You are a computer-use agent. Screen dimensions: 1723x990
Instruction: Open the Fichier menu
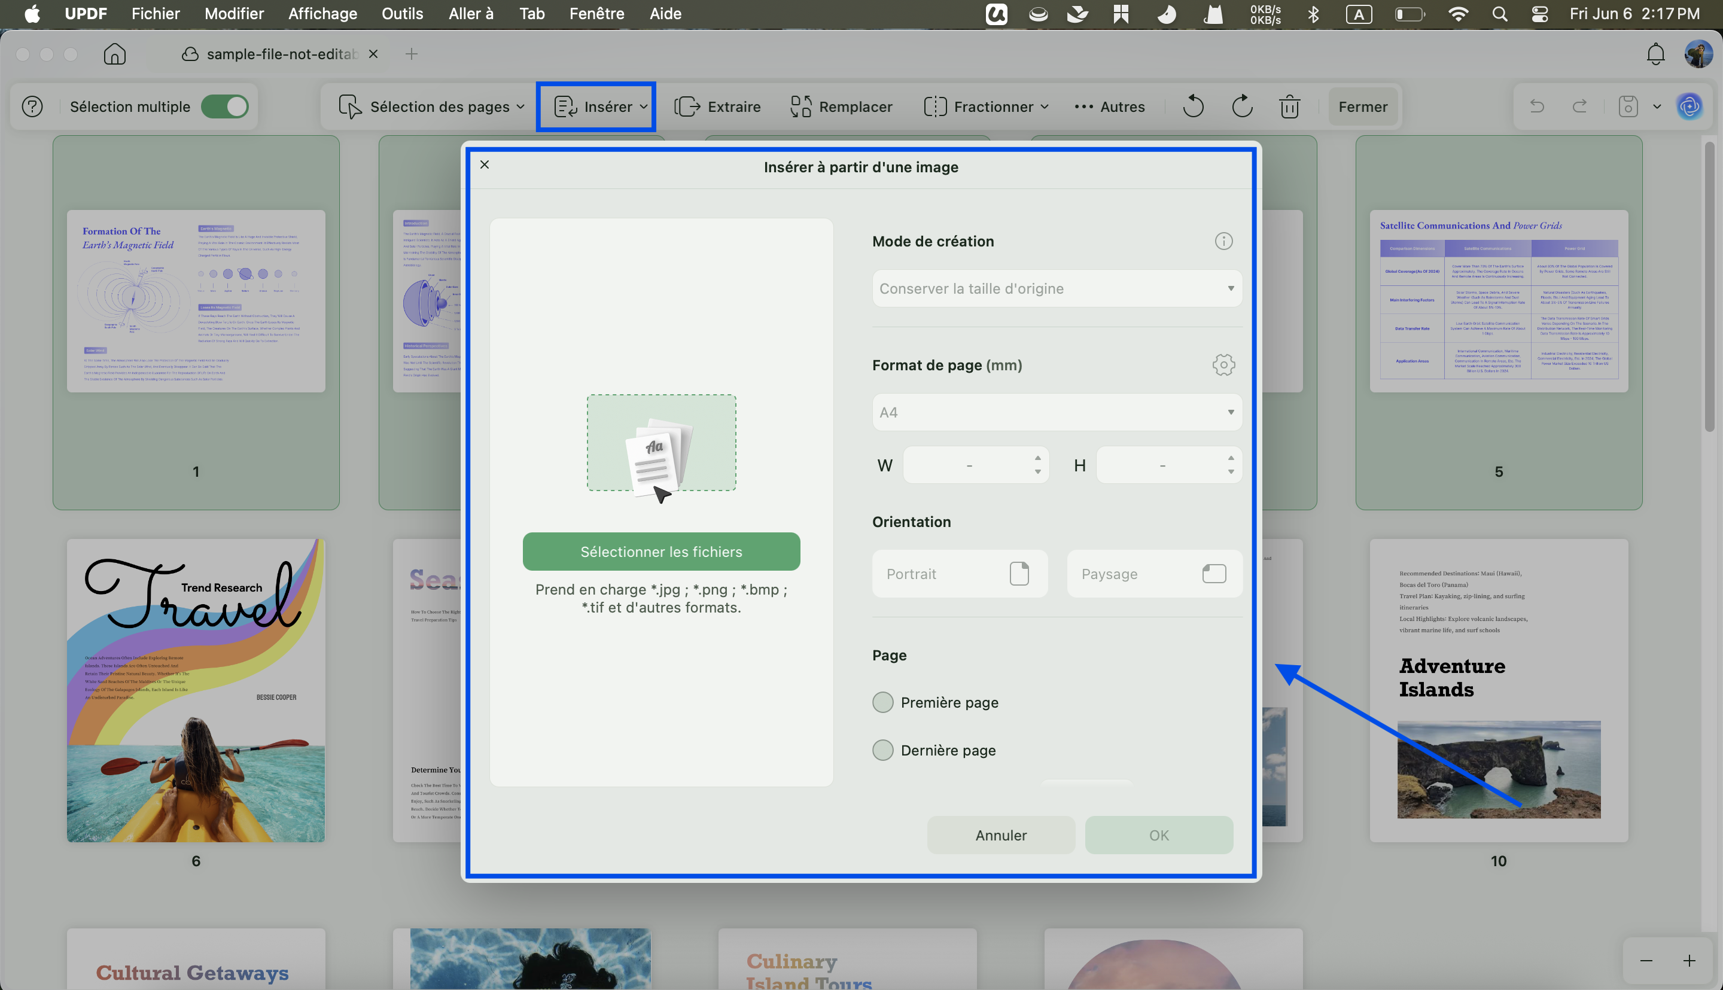click(156, 14)
